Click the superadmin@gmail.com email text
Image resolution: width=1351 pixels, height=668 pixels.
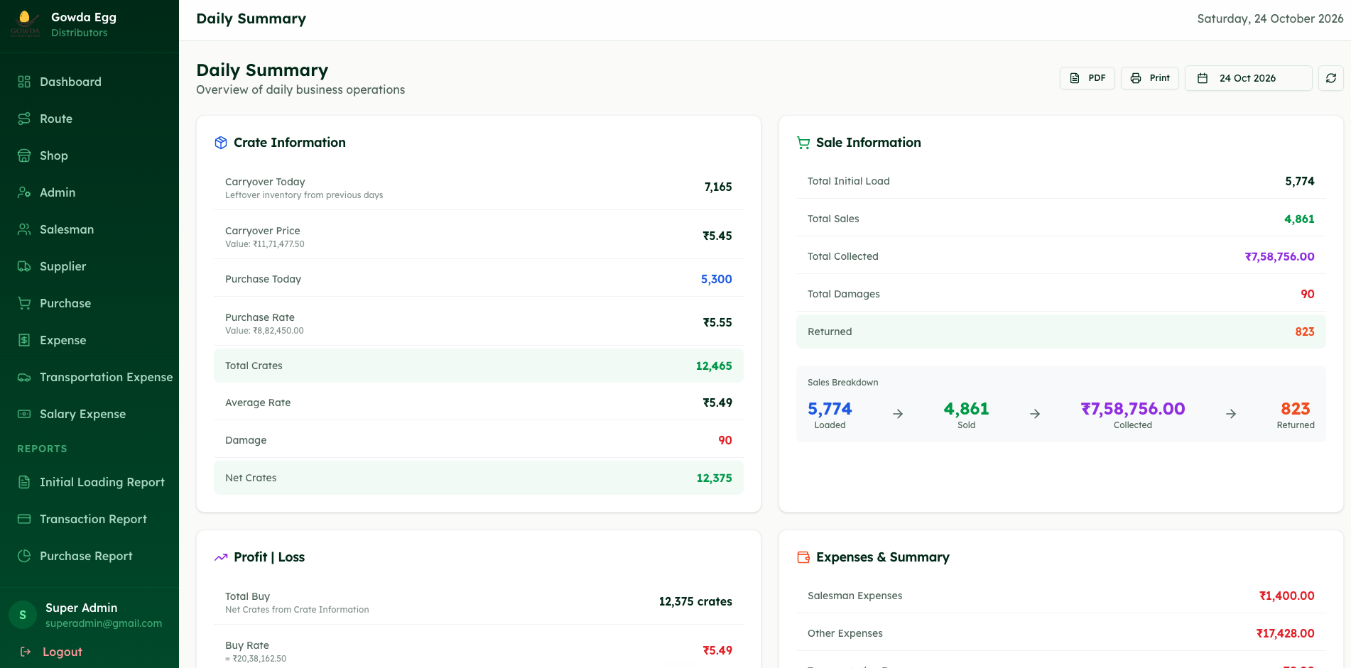[104, 623]
